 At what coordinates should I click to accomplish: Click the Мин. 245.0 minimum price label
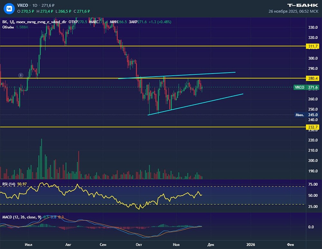pos(307,115)
